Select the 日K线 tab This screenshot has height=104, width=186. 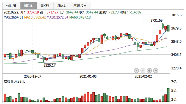point(29,6)
